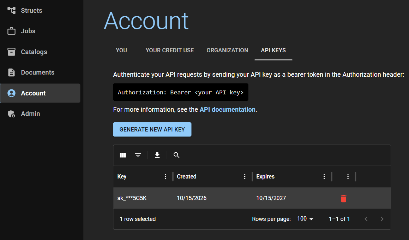Screen dimensions: 409x240
Task: Open the Created column menu
Action: pyautogui.click(x=245, y=176)
